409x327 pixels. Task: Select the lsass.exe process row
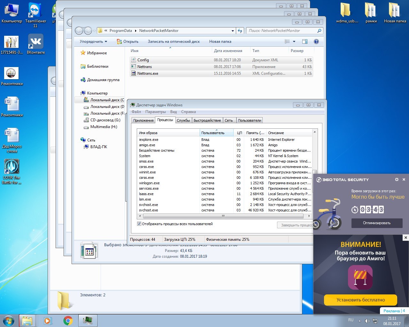pyautogui.click(x=224, y=194)
